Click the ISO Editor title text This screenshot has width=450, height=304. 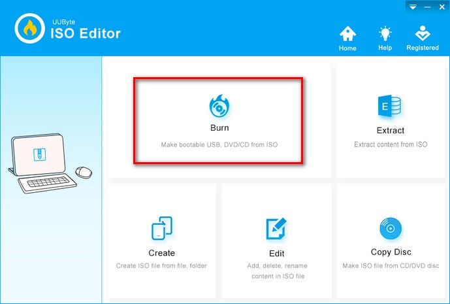(x=86, y=33)
